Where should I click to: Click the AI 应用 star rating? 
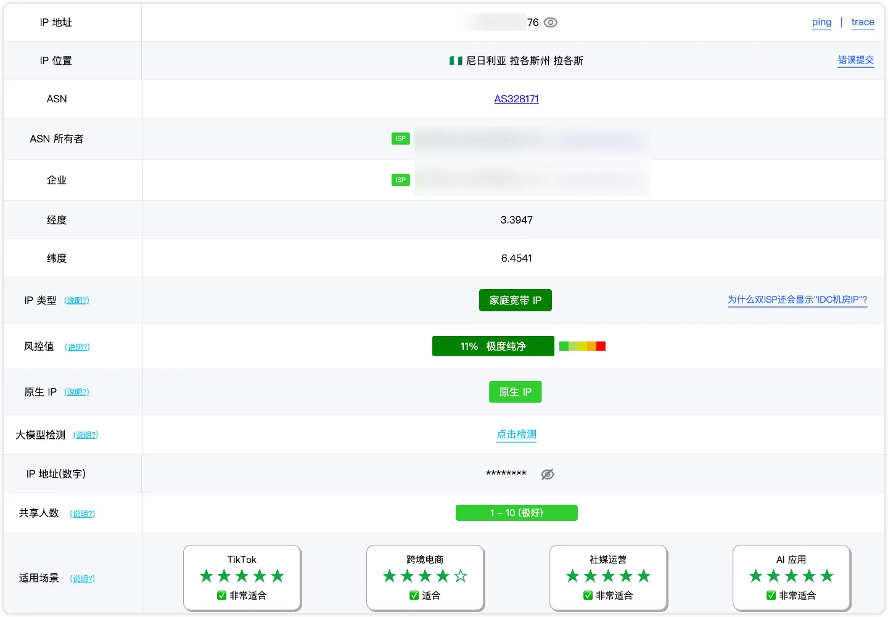tap(791, 576)
